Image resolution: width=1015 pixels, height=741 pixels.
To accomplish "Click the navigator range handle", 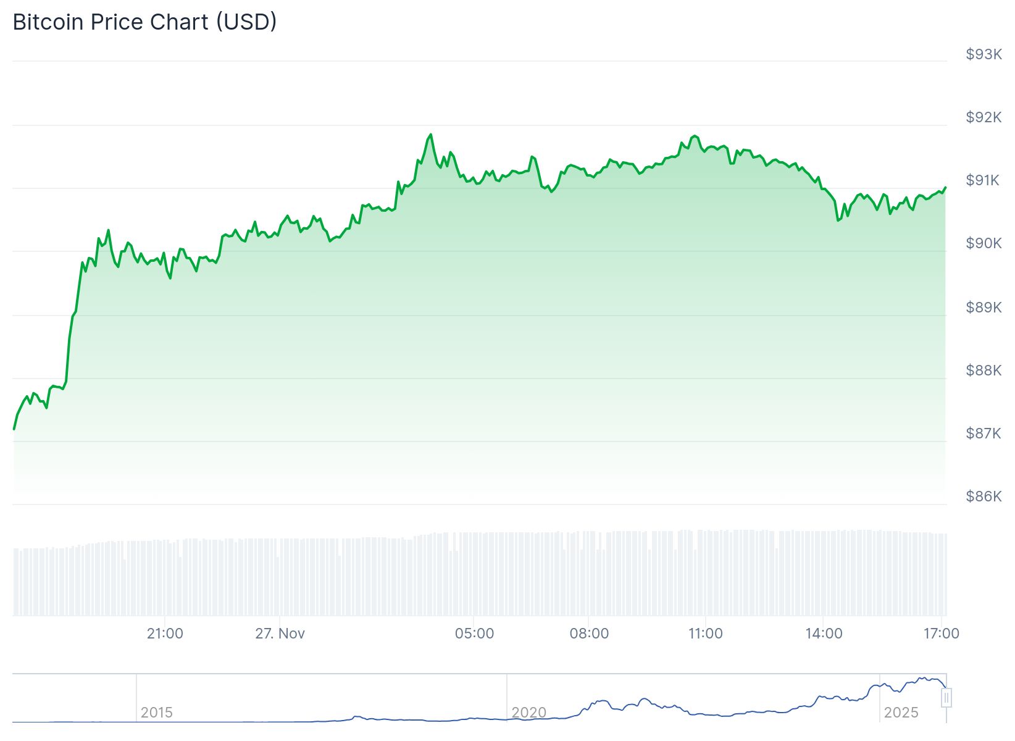I will pos(946,698).
